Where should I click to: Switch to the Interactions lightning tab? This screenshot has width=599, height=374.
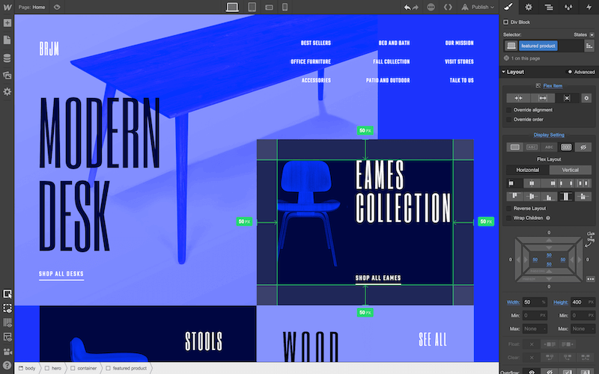(589, 7)
